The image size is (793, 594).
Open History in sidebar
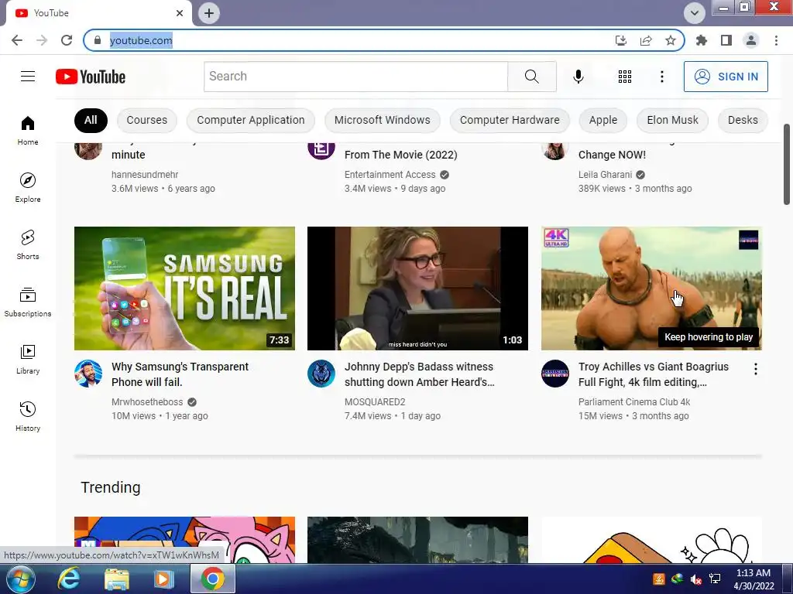pyautogui.click(x=28, y=417)
